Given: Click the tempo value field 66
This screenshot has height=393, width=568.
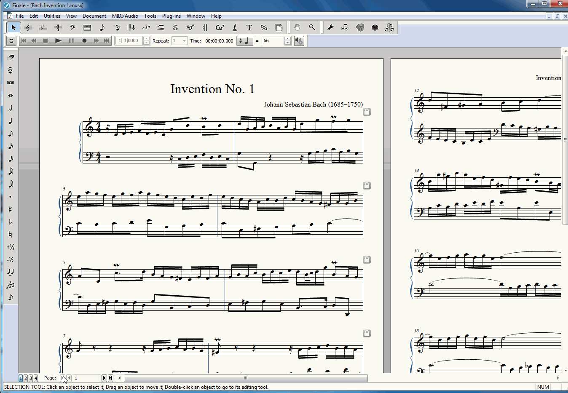Looking at the screenshot, I should click(x=273, y=41).
